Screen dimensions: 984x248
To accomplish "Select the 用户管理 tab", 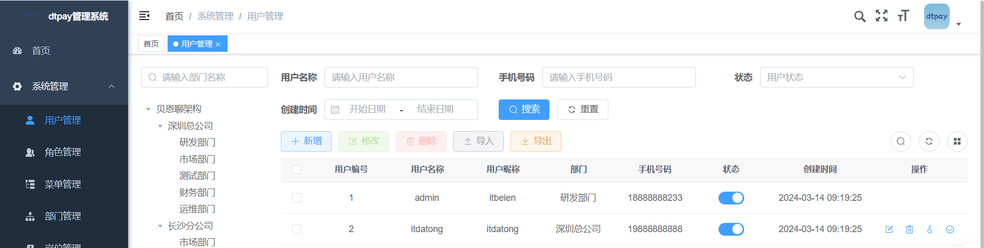I will tap(197, 44).
